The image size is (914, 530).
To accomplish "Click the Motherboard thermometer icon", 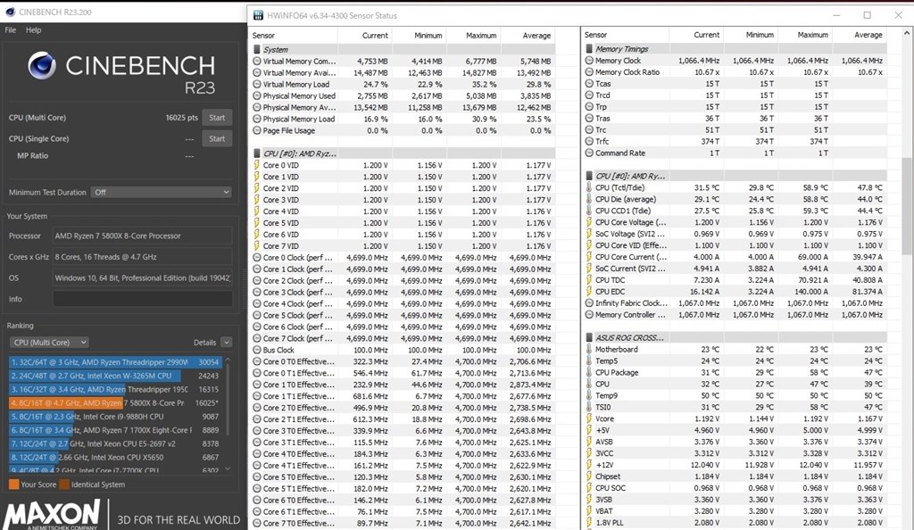I will click(589, 350).
